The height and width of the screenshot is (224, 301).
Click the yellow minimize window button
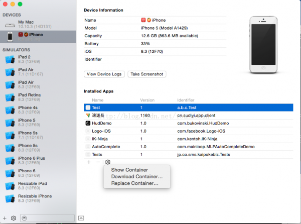[x=13, y=4]
